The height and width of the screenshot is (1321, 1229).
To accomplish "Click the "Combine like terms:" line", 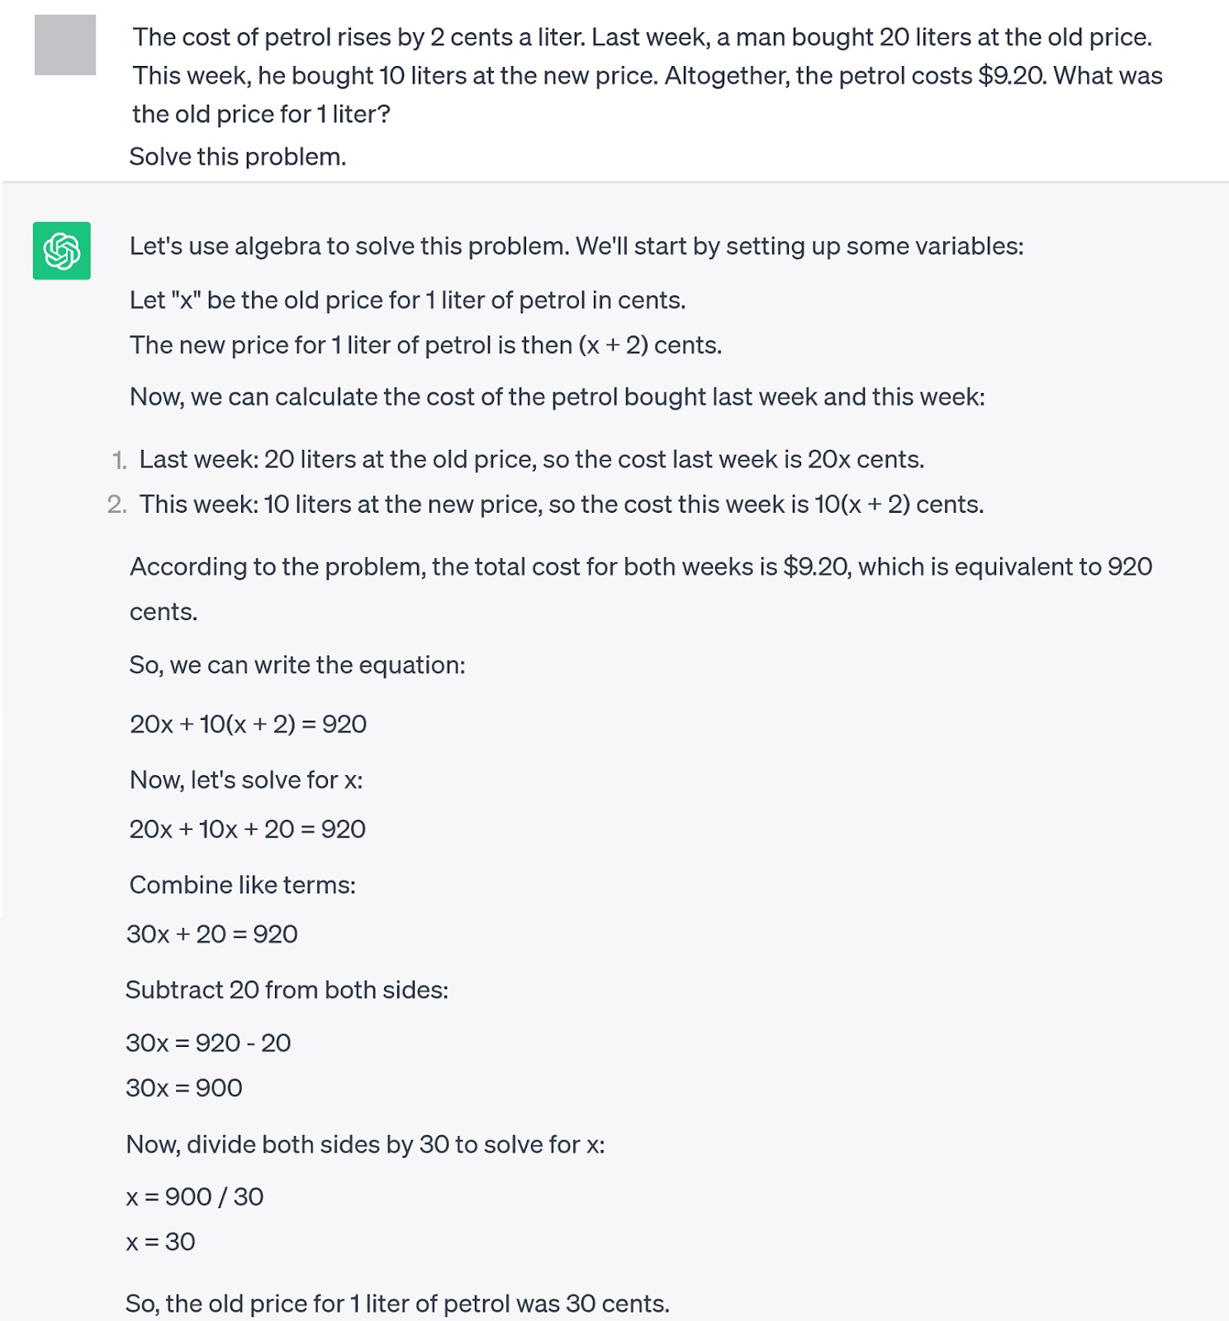I will 243,885.
